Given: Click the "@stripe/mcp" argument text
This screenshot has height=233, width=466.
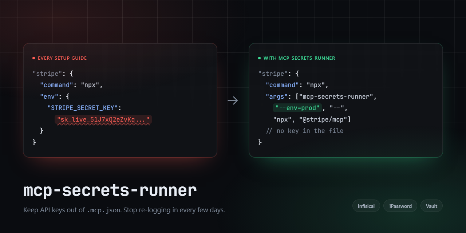Looking at the screenshot, I should click(x=323, y=119).
